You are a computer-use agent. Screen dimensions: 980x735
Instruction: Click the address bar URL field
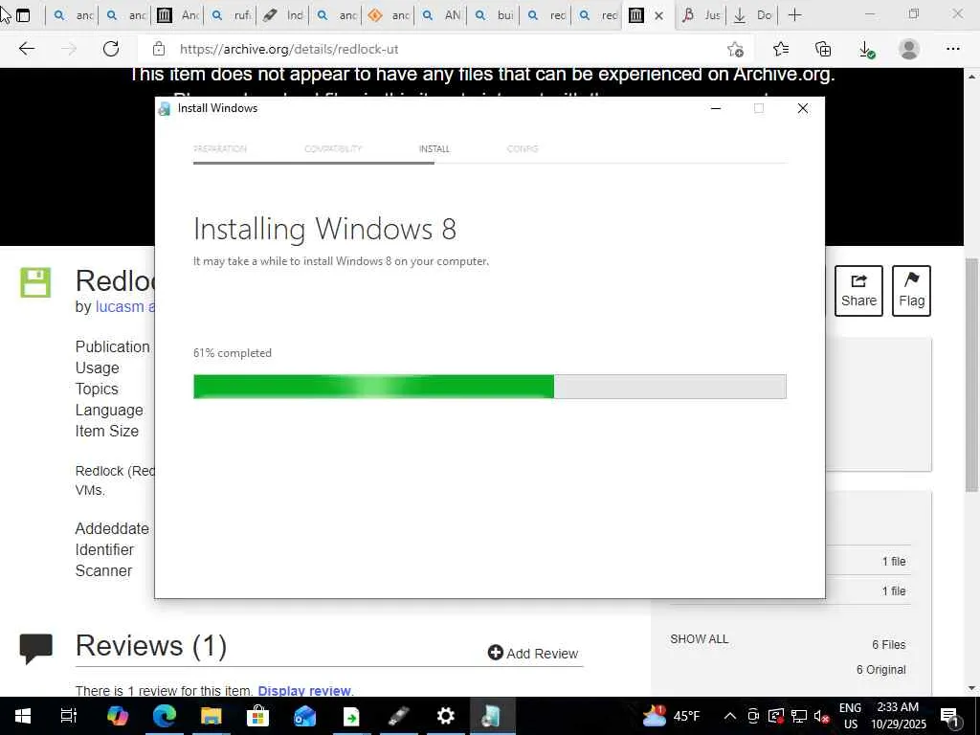[437, 49]
